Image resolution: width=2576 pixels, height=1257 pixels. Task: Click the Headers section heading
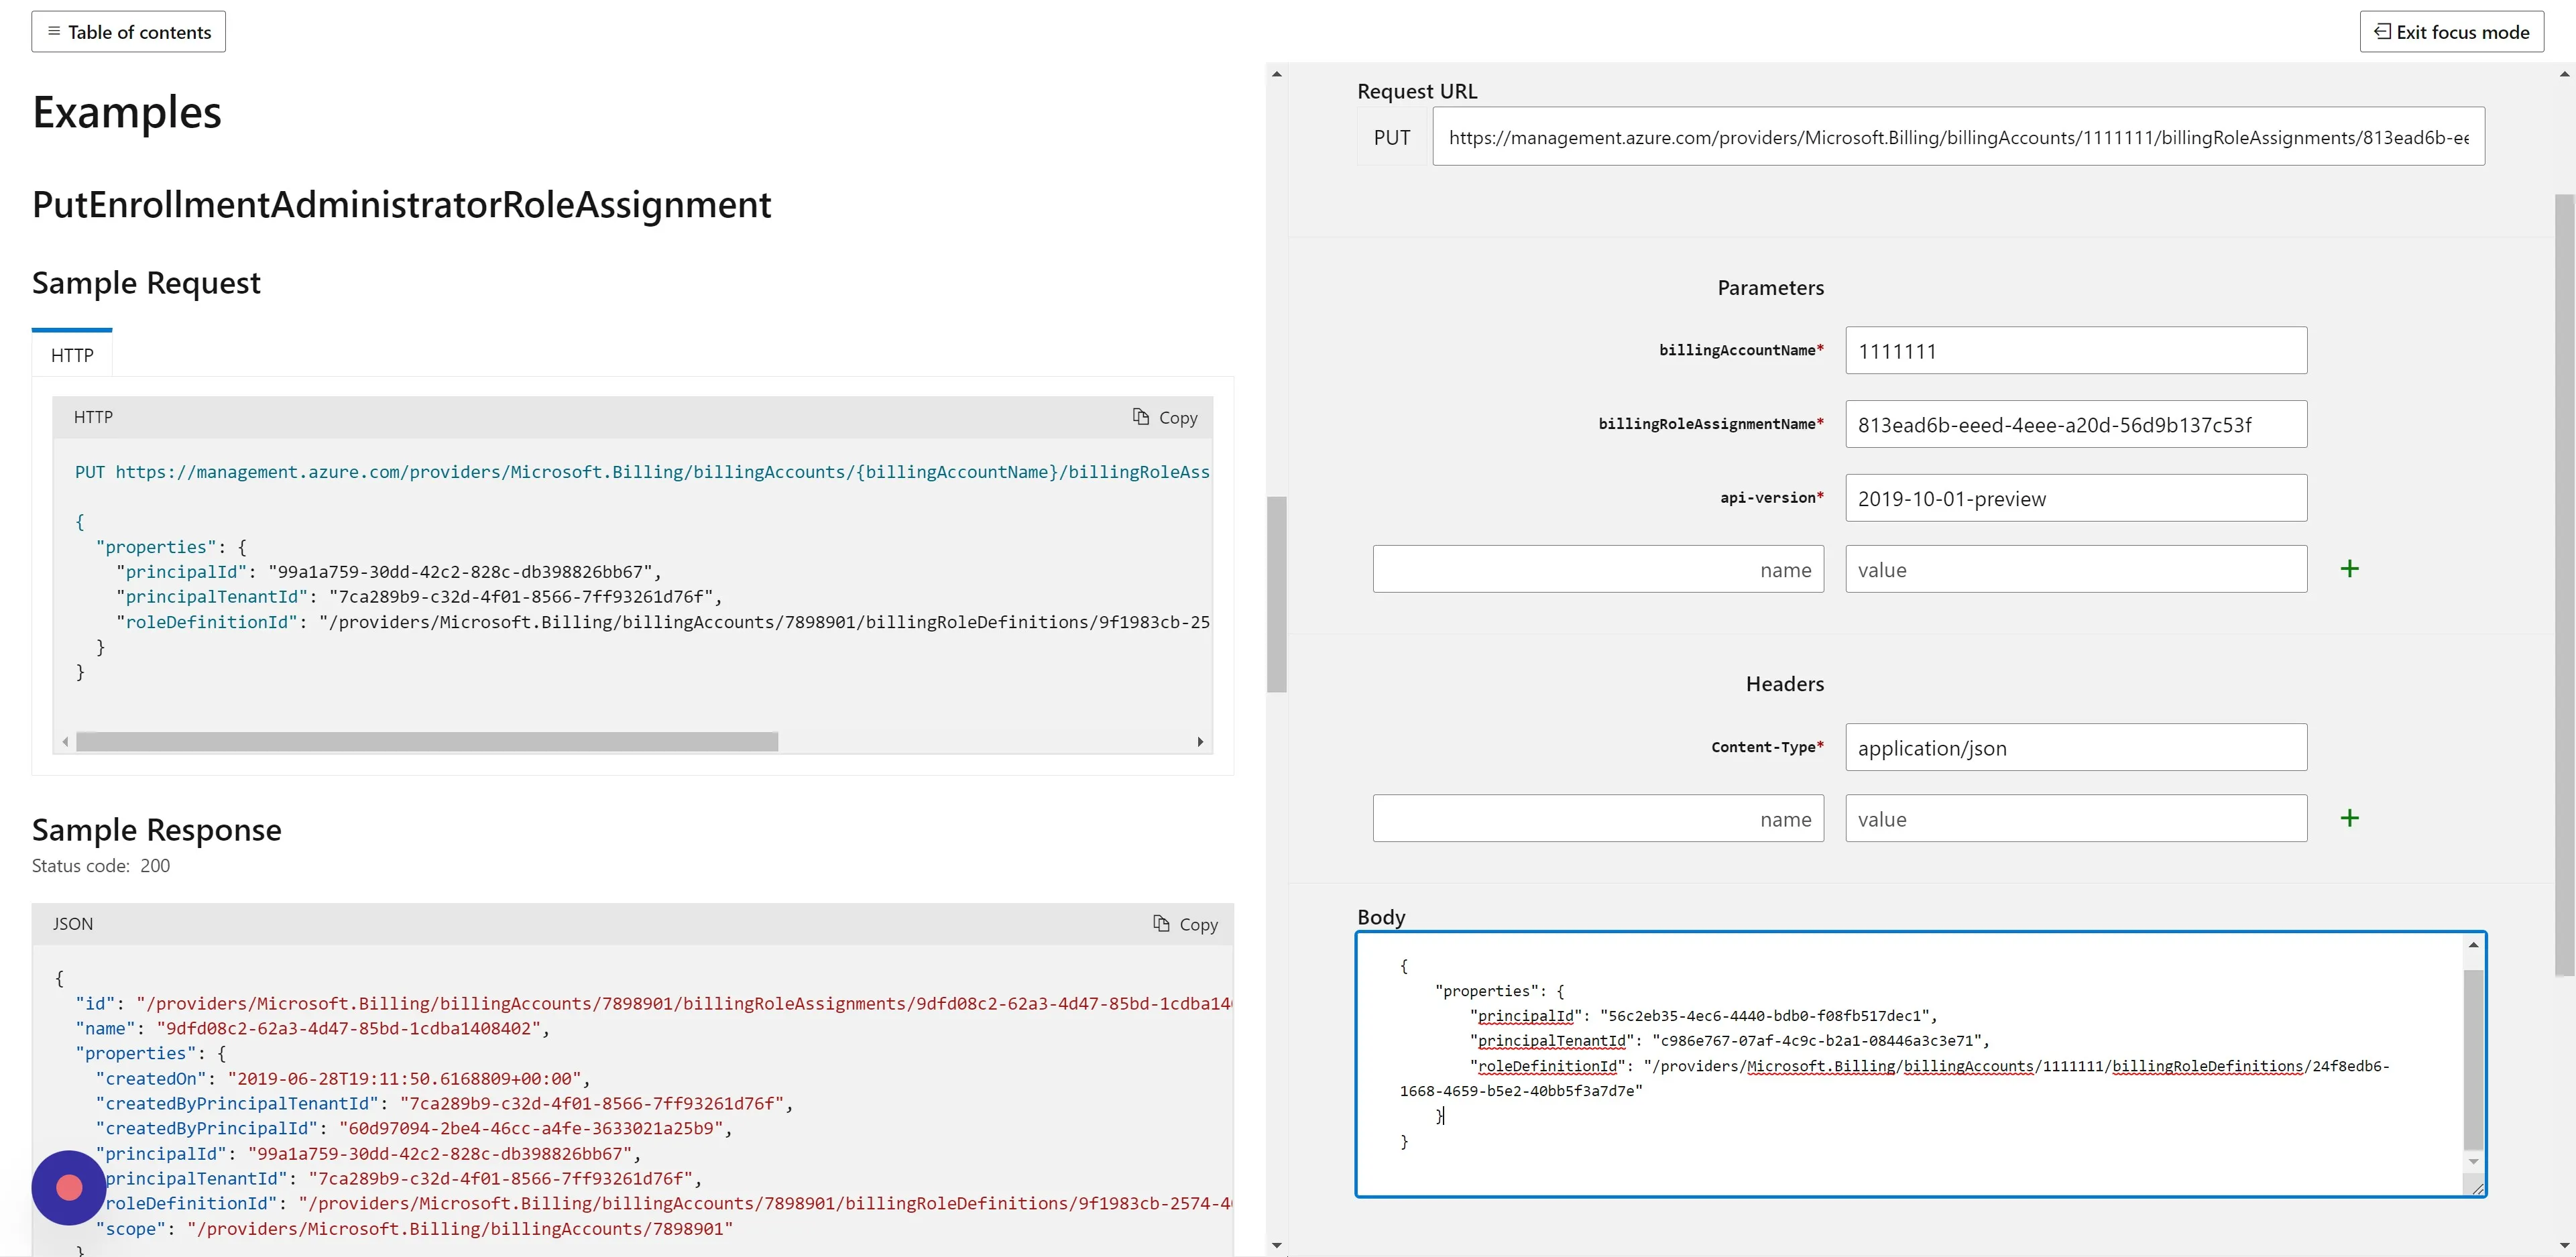tap(1785, 684)
